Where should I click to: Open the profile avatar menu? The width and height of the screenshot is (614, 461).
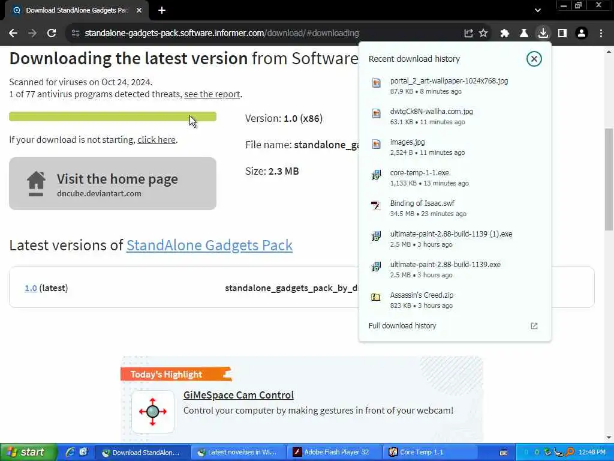582,34
